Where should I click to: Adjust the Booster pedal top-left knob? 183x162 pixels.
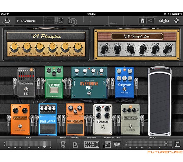[x=99, y=109]
